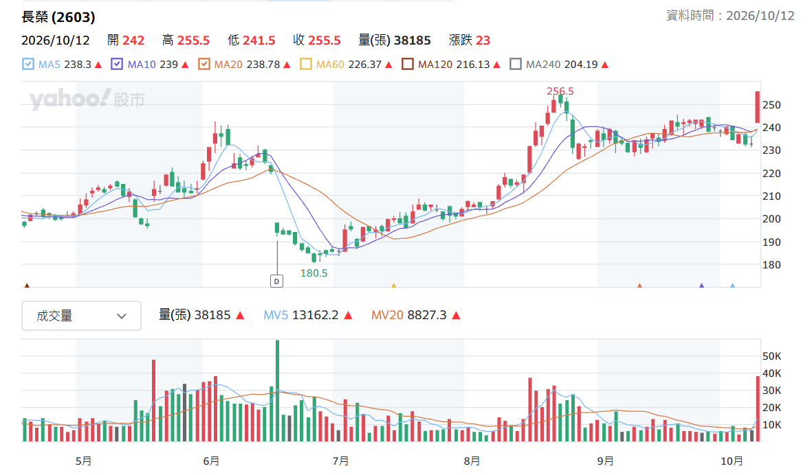The height and width of the screenshot is (475, 812).
Task: Click the latest red candlestick at far right
Action: pyautogui.click(x=757, y=107)
